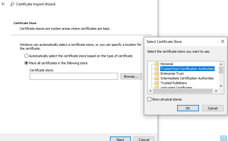Viewport: 228px width, 141px height.
Task: Cancel the Certificate Import Wizard
Action: pos(144,139)
